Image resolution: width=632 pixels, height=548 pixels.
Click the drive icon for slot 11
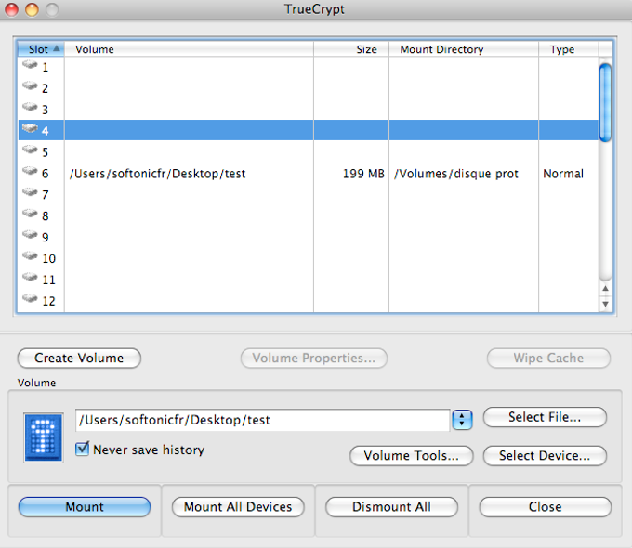coord(30,277)
